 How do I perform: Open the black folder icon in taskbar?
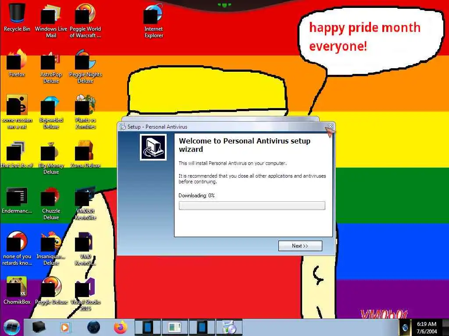pos(39,327)
